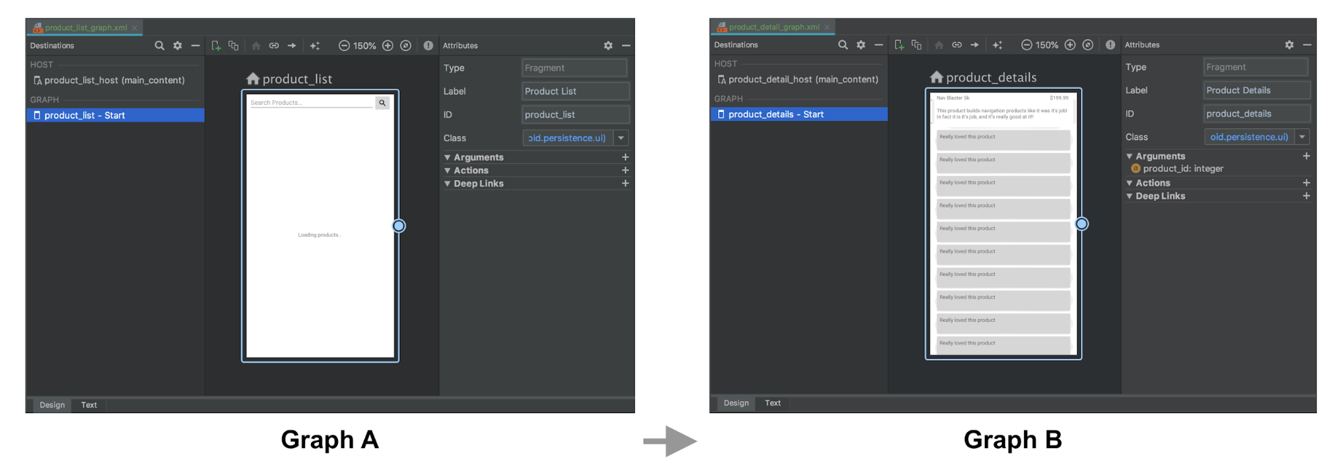Click the product_id: integer argument entry
This screenshot has width=1343, height=473.
click(x=1182, y=169)
